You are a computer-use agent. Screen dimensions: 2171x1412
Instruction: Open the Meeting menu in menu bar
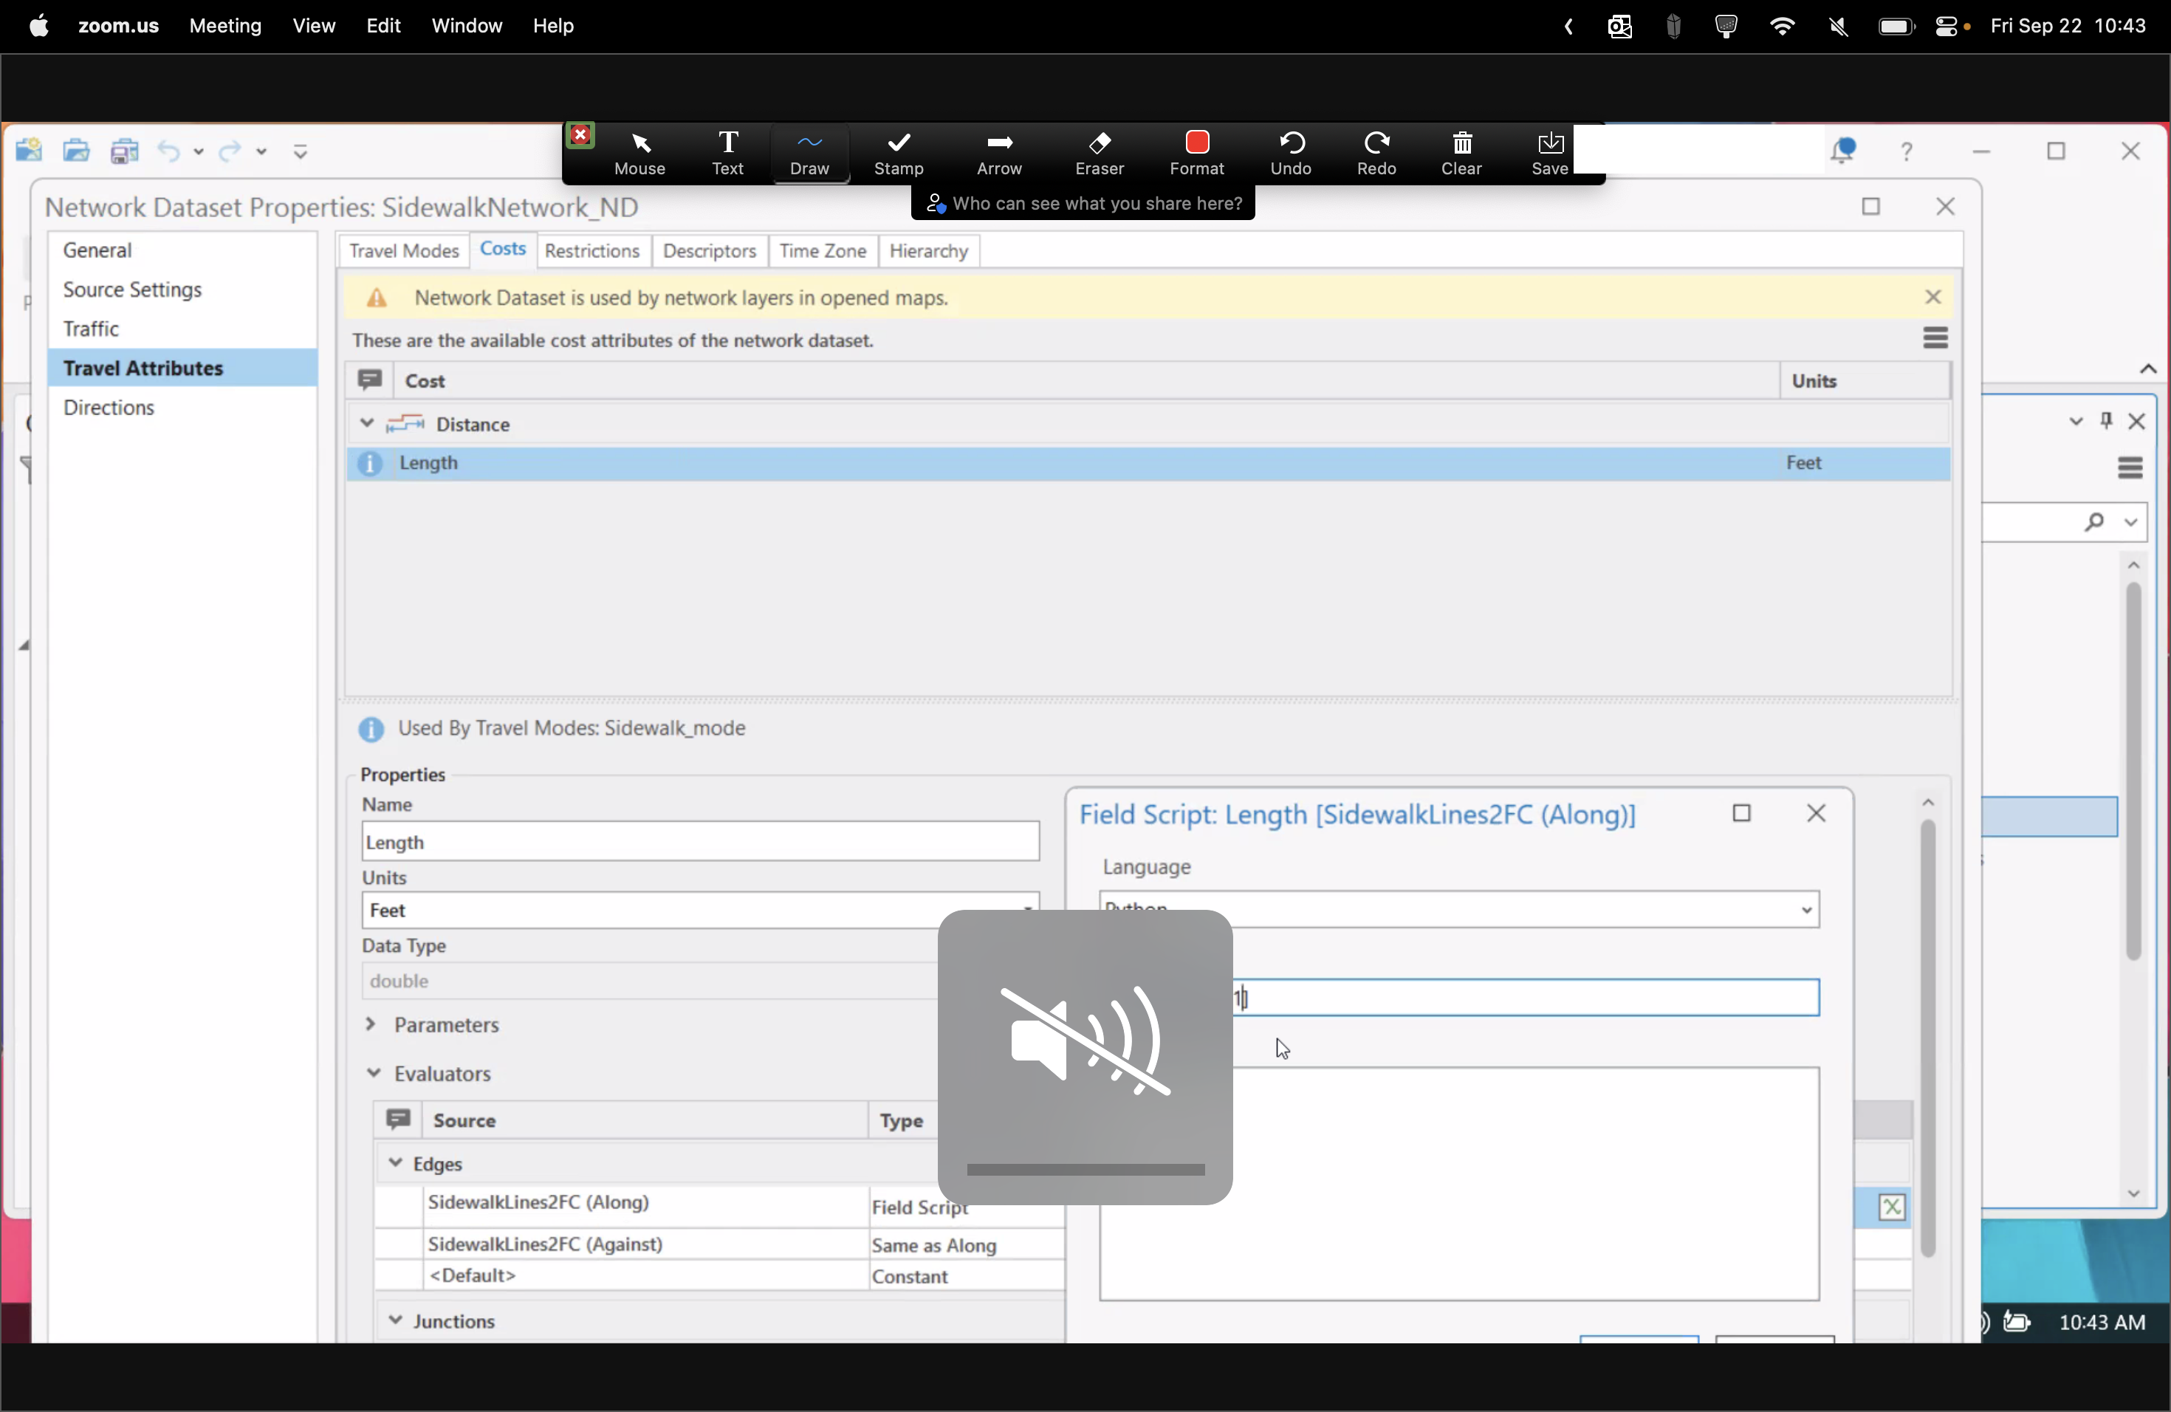click(x=224, y=26)
